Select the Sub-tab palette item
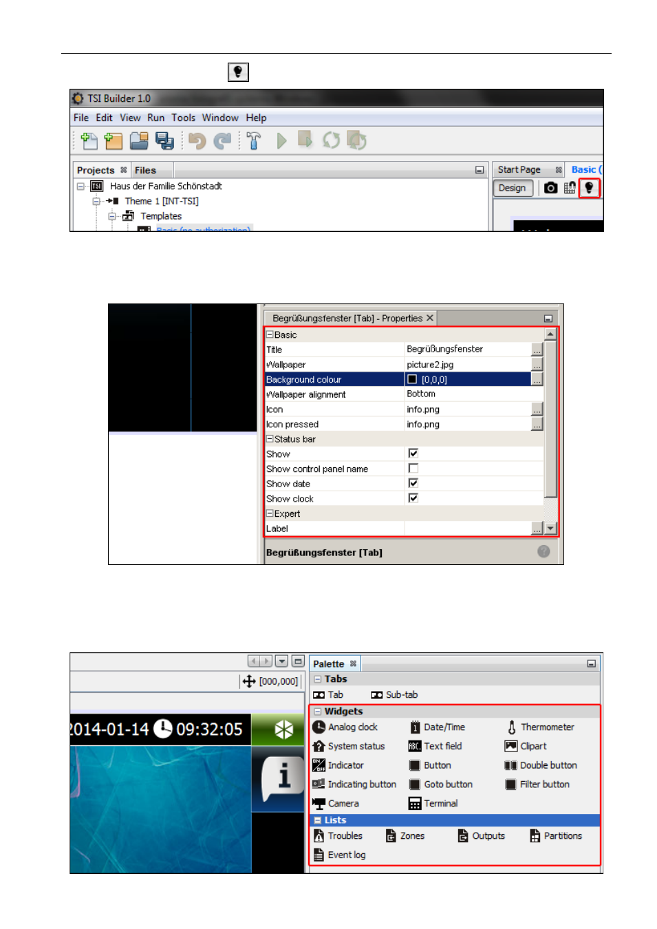The image size is (657, 929). tap(394, 695)
